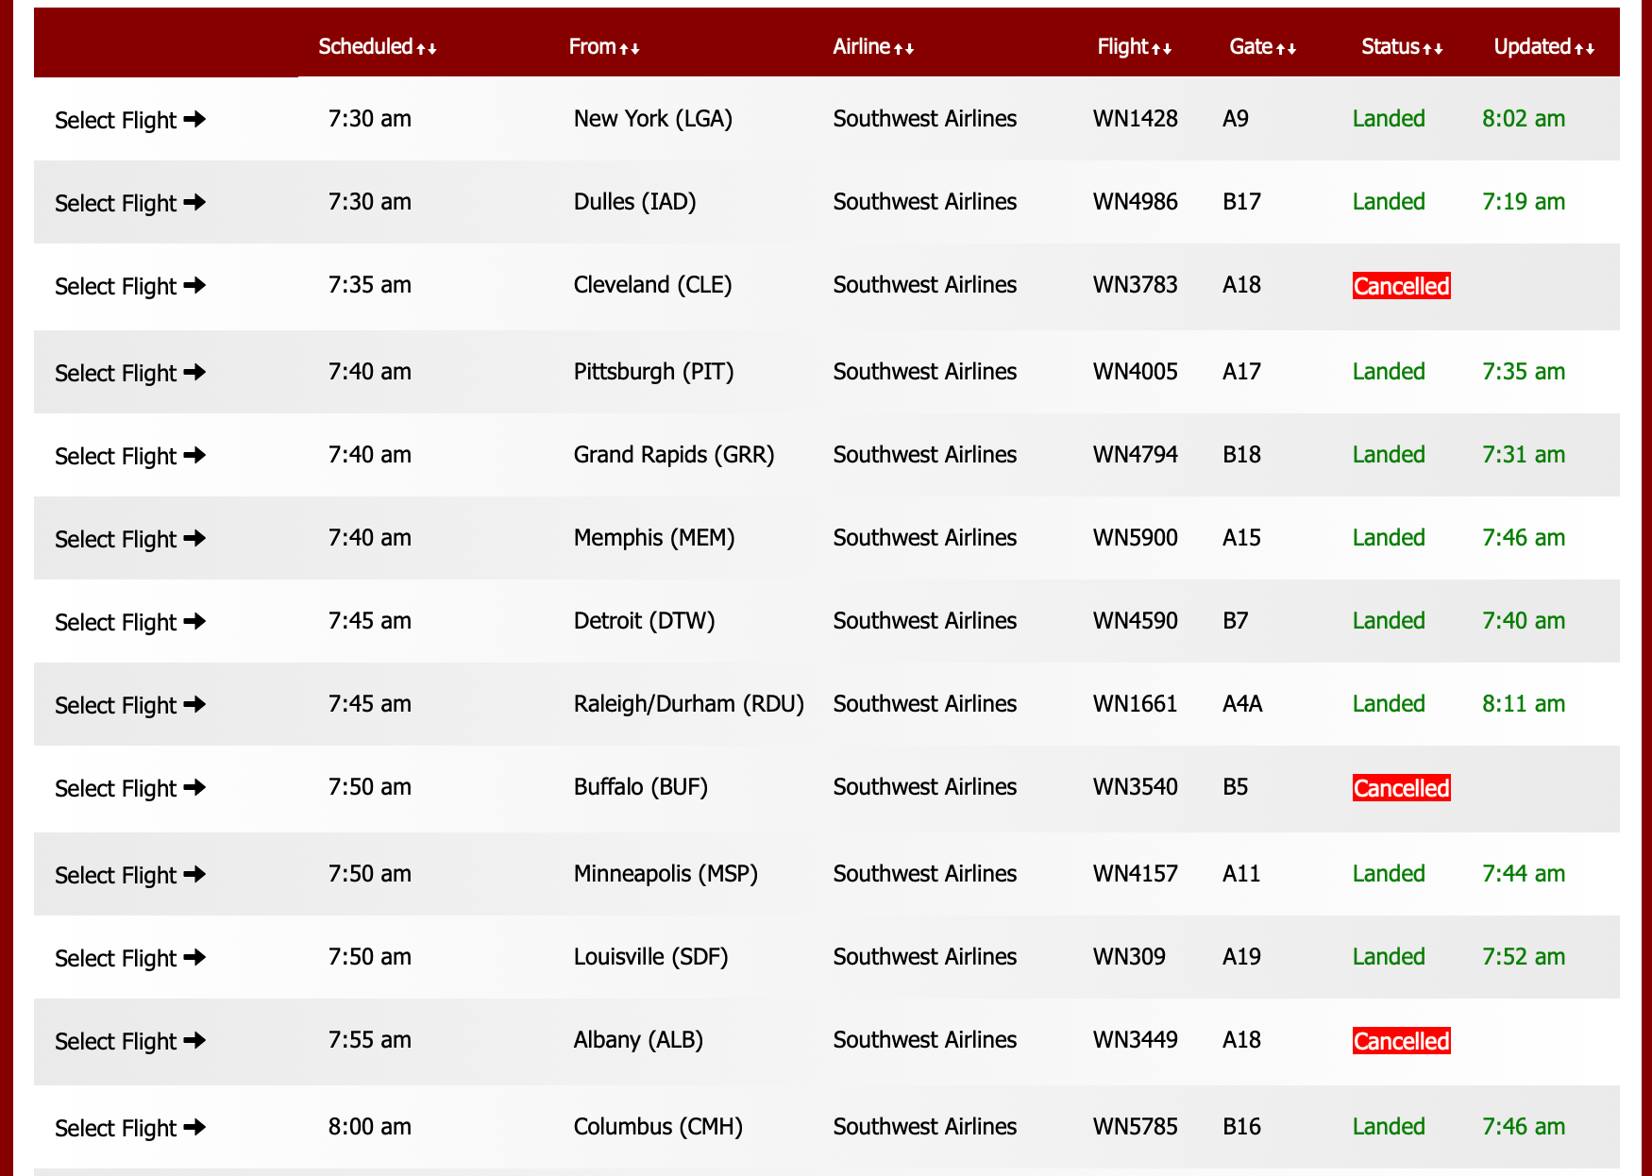Select Flight for Memphis (MEM) WN5900
Image resolution: width=1652 pixels, height=1176 pixels.
[130, 539]
